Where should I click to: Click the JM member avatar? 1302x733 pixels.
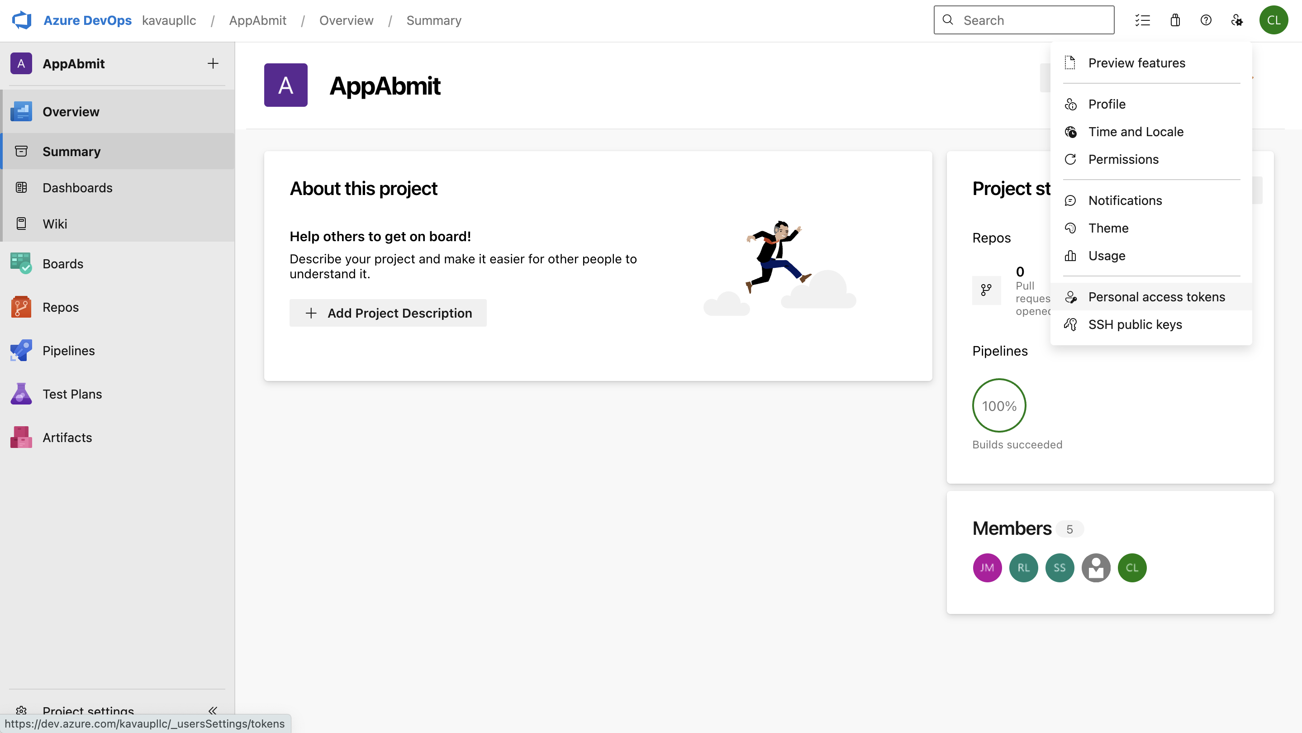pyautogui.click(x=987, y=568)
